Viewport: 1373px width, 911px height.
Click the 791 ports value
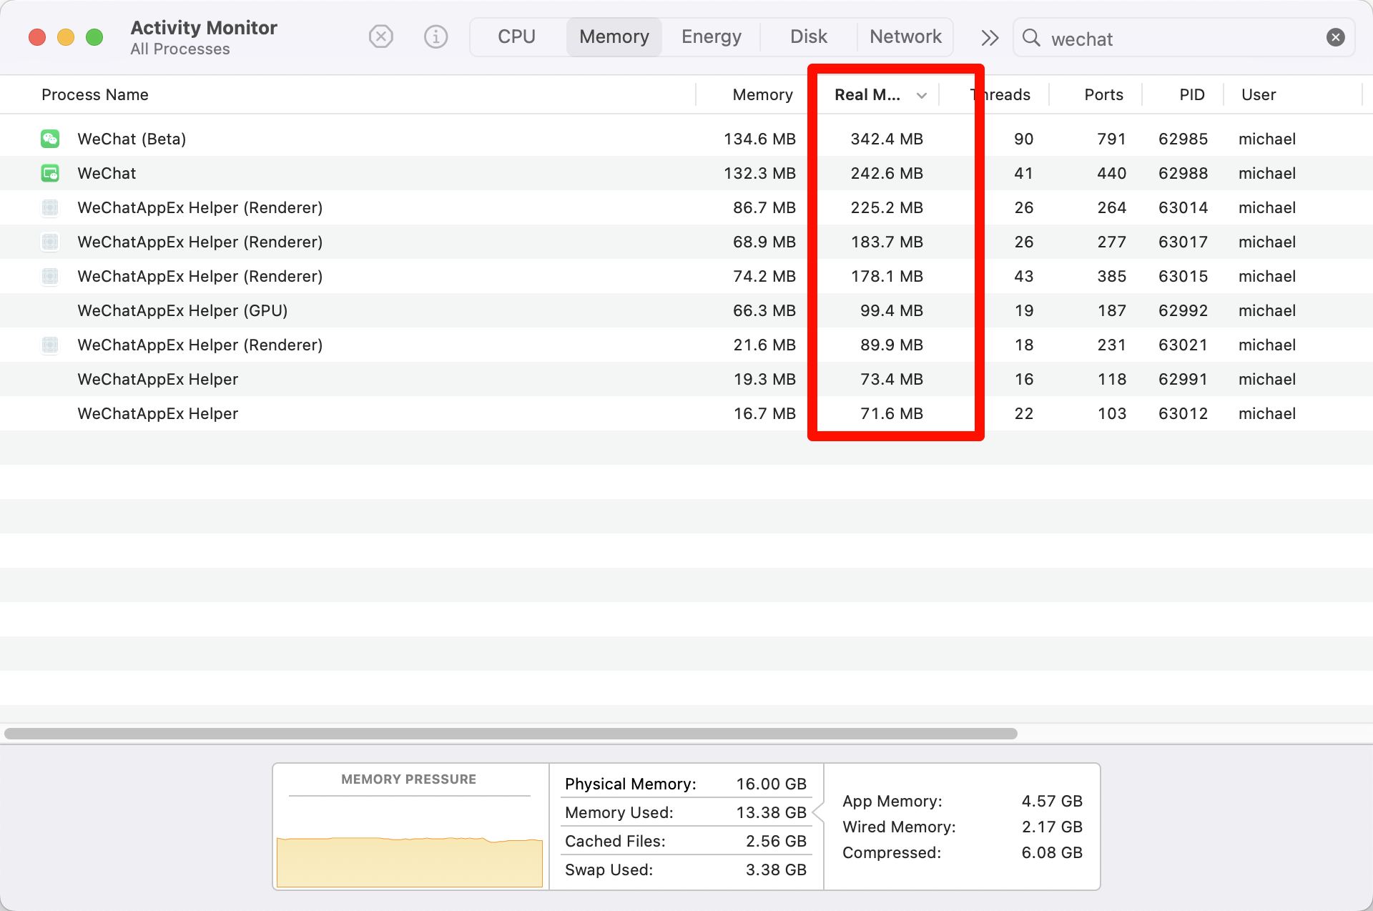pos(1111,139)
